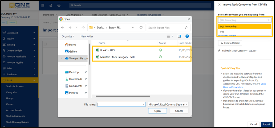Viewport: 275px width, 128px height.
Task: Open the Click Here to Know More link
Action: click(244, 85)
